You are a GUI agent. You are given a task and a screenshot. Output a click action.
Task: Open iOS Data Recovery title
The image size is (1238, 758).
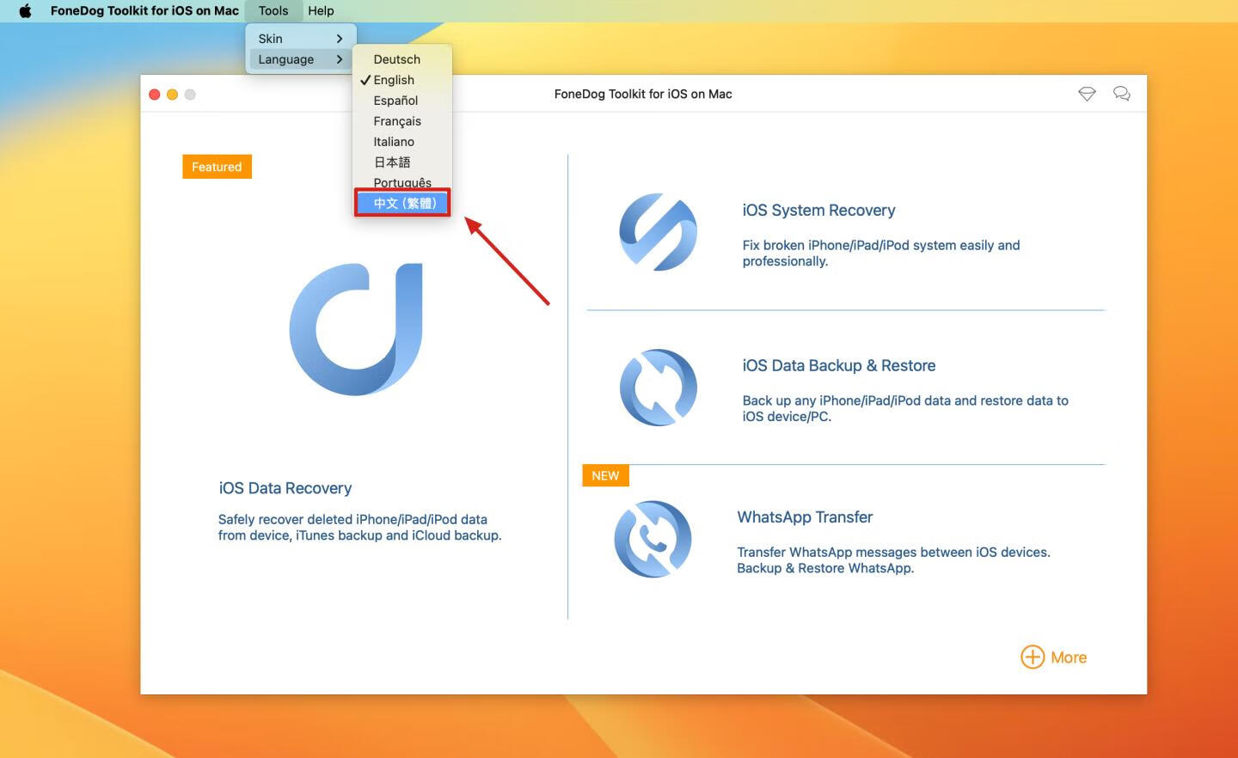285,488
